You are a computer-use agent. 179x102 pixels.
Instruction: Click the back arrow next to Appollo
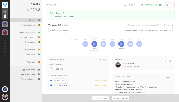(13, 4)
